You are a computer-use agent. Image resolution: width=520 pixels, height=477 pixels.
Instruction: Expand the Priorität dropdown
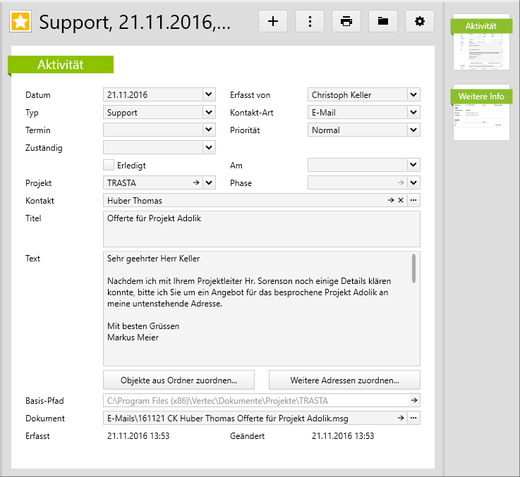[x=413, y=130]
